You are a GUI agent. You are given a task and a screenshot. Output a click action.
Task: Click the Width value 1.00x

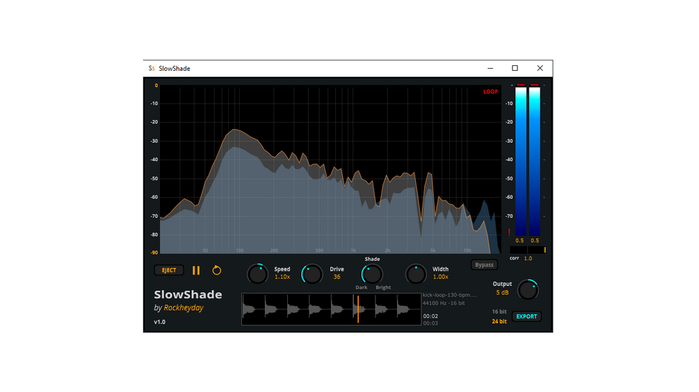pyautogui.click(x=440, y=277)
